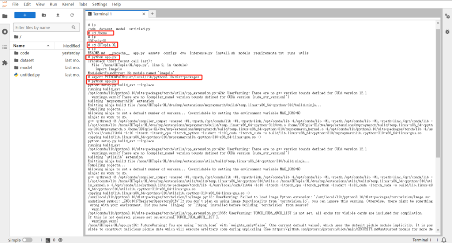This screenshot has height=243, width=452.
Task: Click the Filter files by name field
Action: (46, 27)
